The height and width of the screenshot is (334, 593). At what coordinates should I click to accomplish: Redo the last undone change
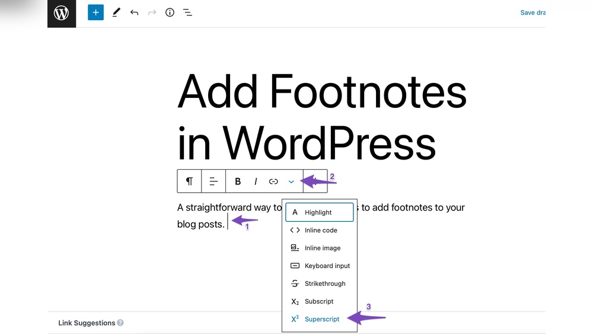pos(152,12)
